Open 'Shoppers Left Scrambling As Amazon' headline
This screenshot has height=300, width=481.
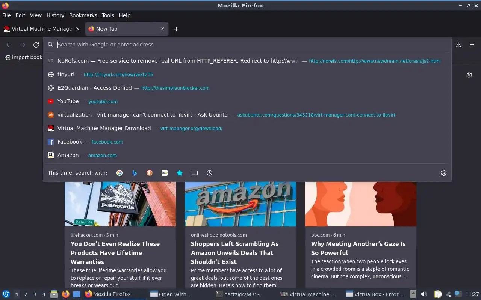pos(234,253)
